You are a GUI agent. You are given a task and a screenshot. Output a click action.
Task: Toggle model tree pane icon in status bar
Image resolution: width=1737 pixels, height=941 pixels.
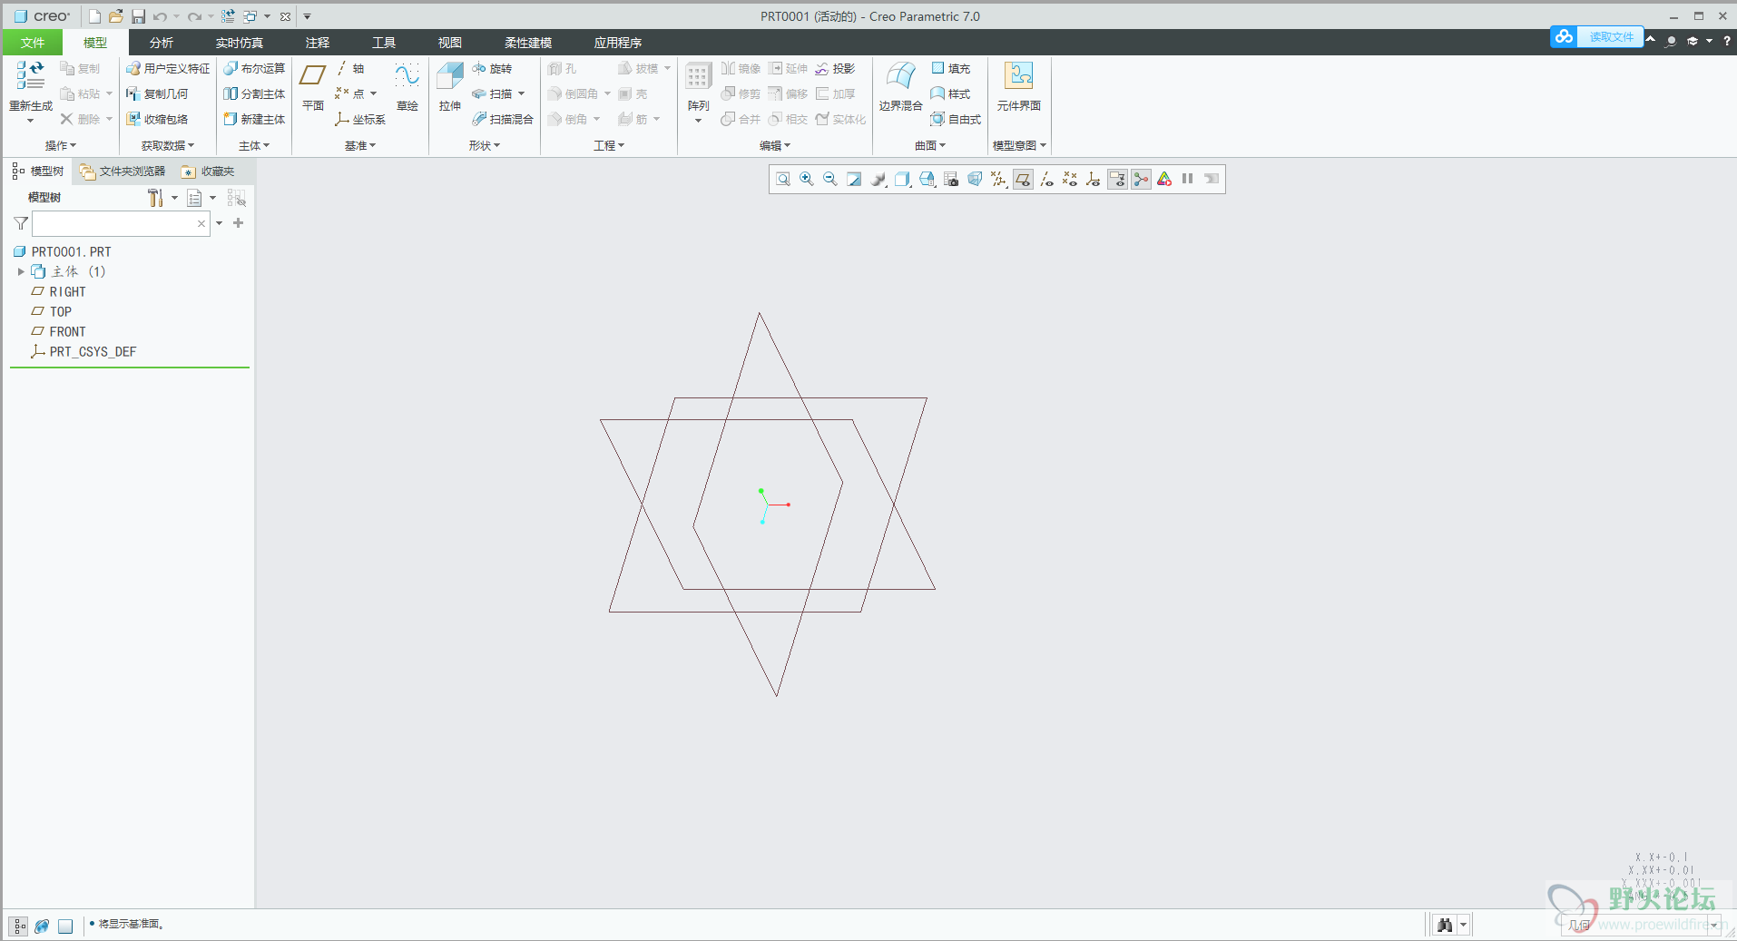[x=19, y=926]
